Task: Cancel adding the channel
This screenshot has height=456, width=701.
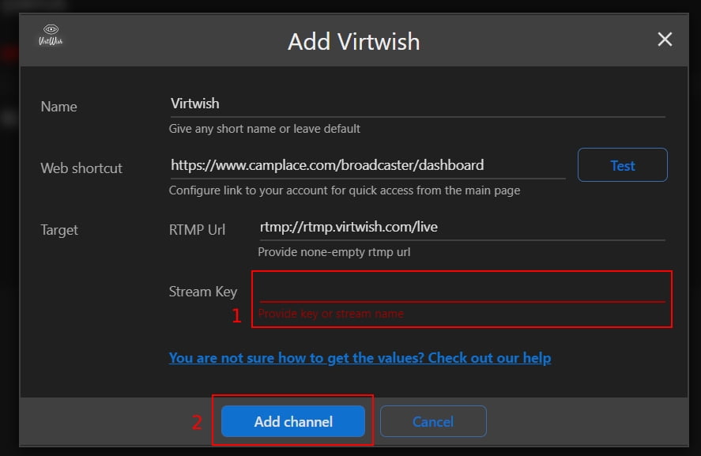Action: coord(433,421)
